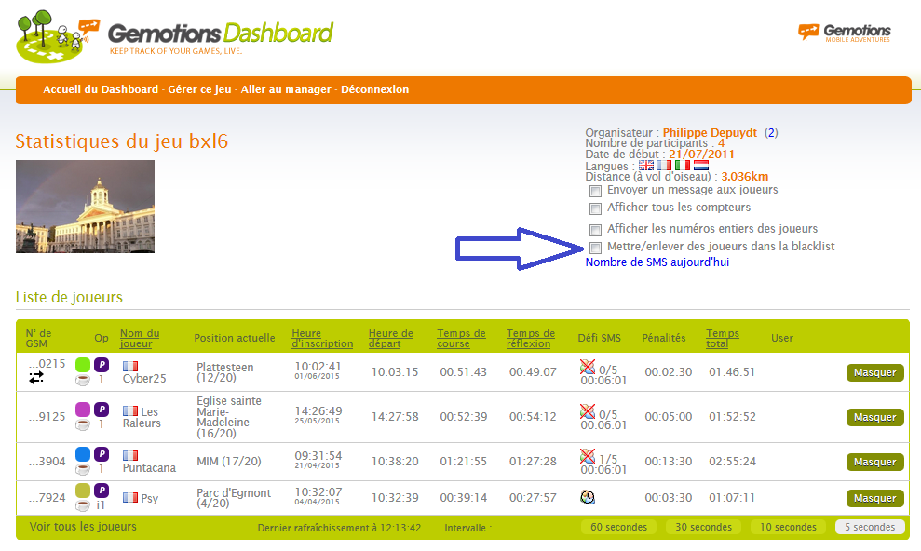The height and width of the screenshot is (551, 921).
Task: Tick the 'Afficher tous les compteurs' checkbox
Action: [595, 208]
